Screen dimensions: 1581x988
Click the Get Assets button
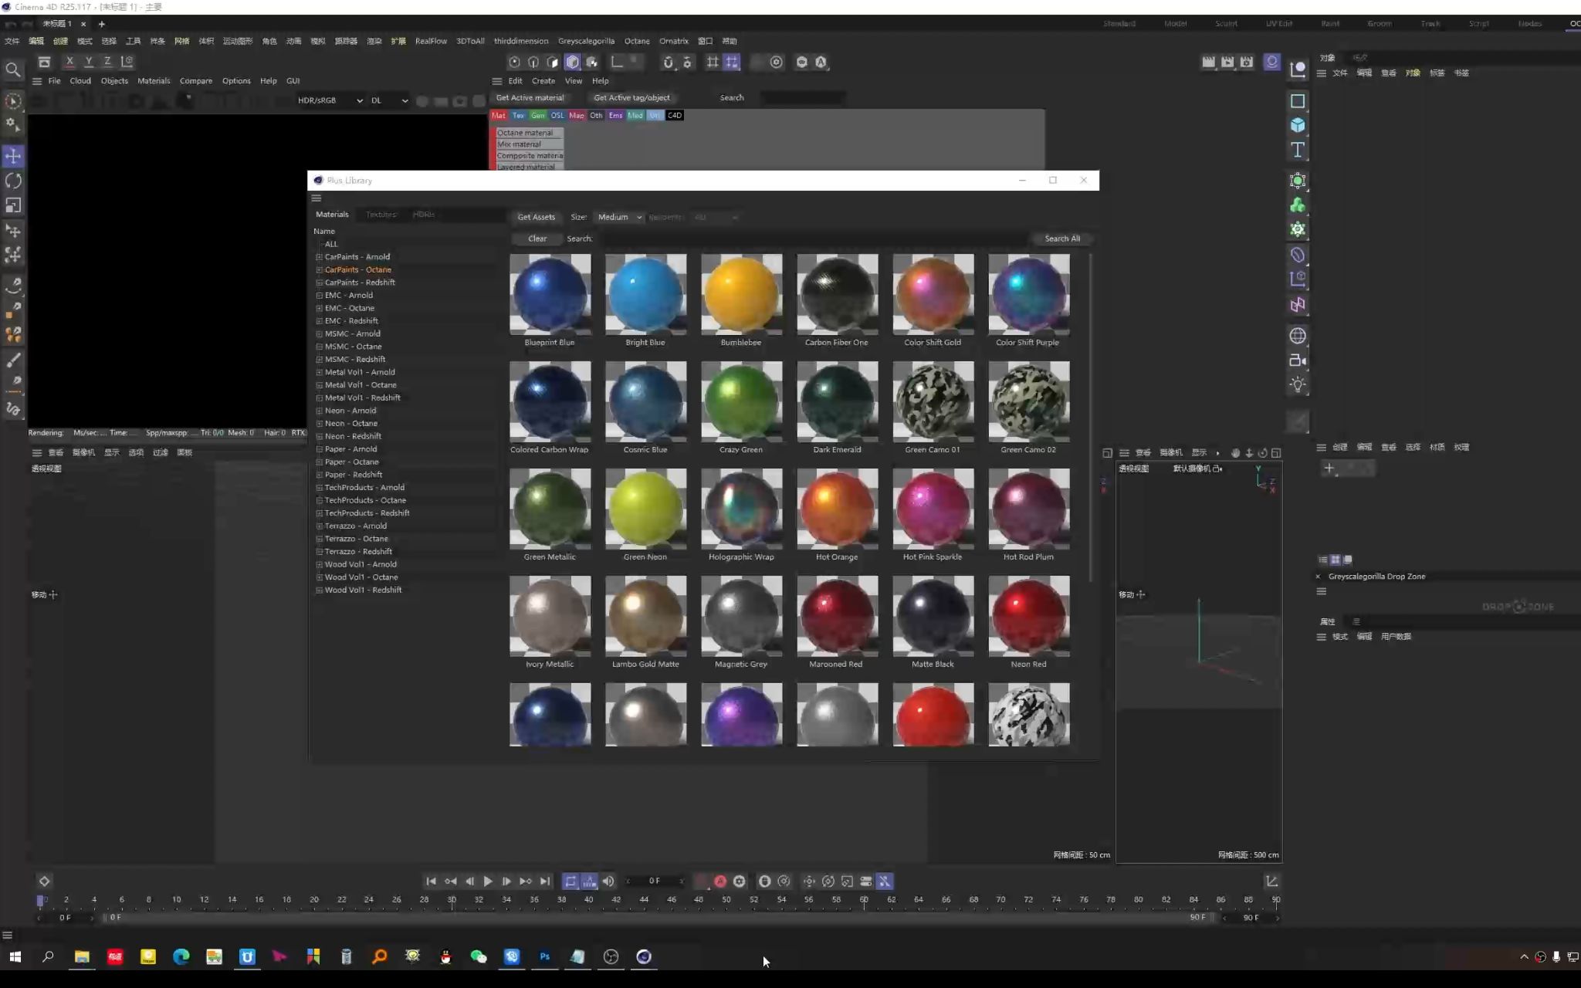[536, 216]
